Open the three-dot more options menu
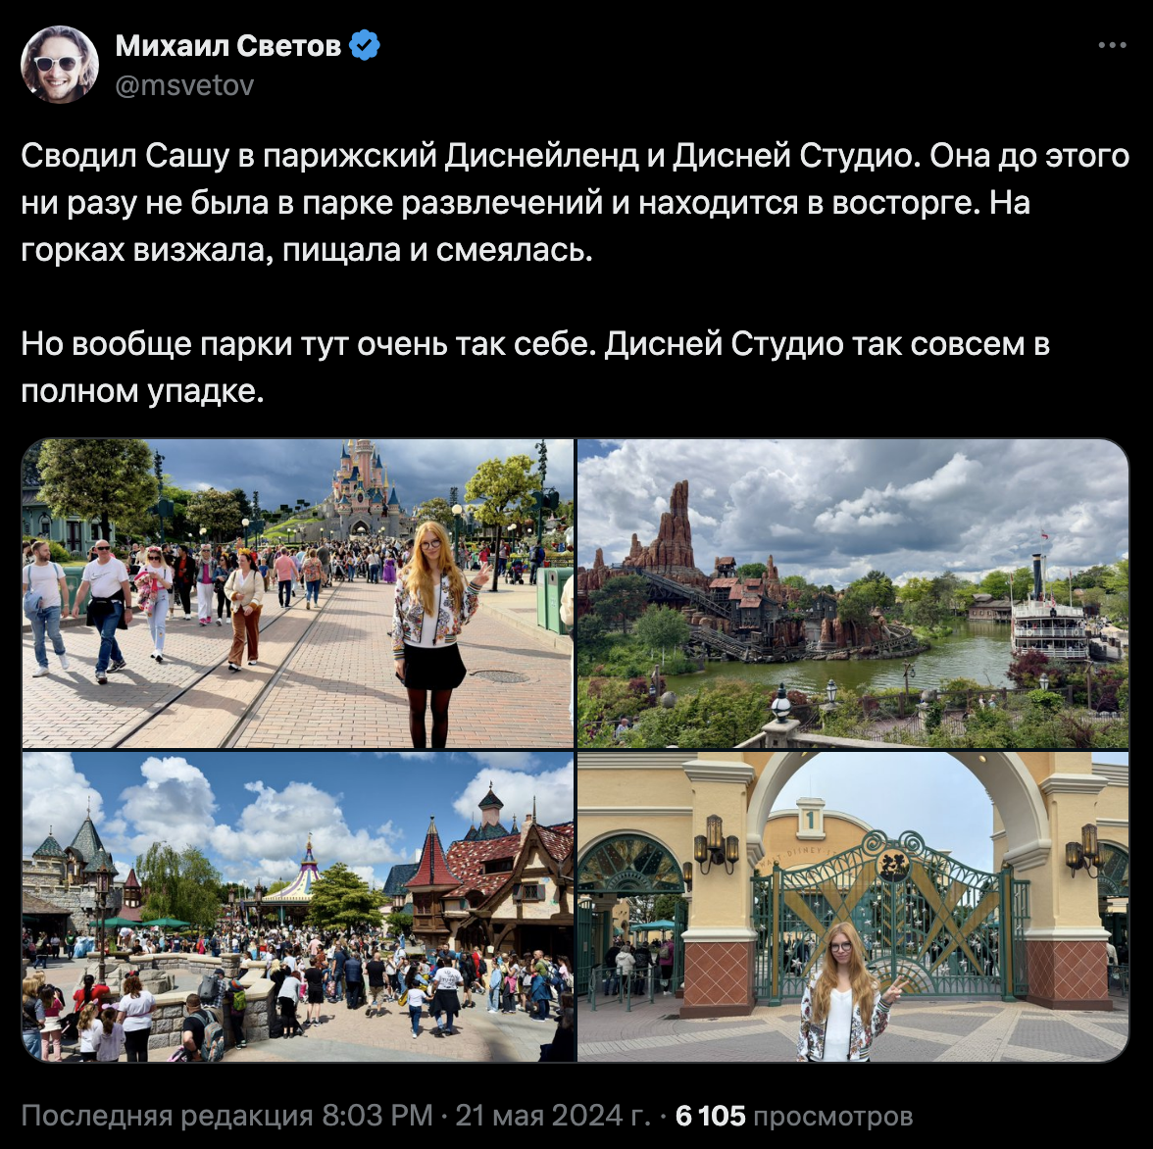Image resolution: width=1153 pixels, height=1149 pixels. coord(1112,45)
